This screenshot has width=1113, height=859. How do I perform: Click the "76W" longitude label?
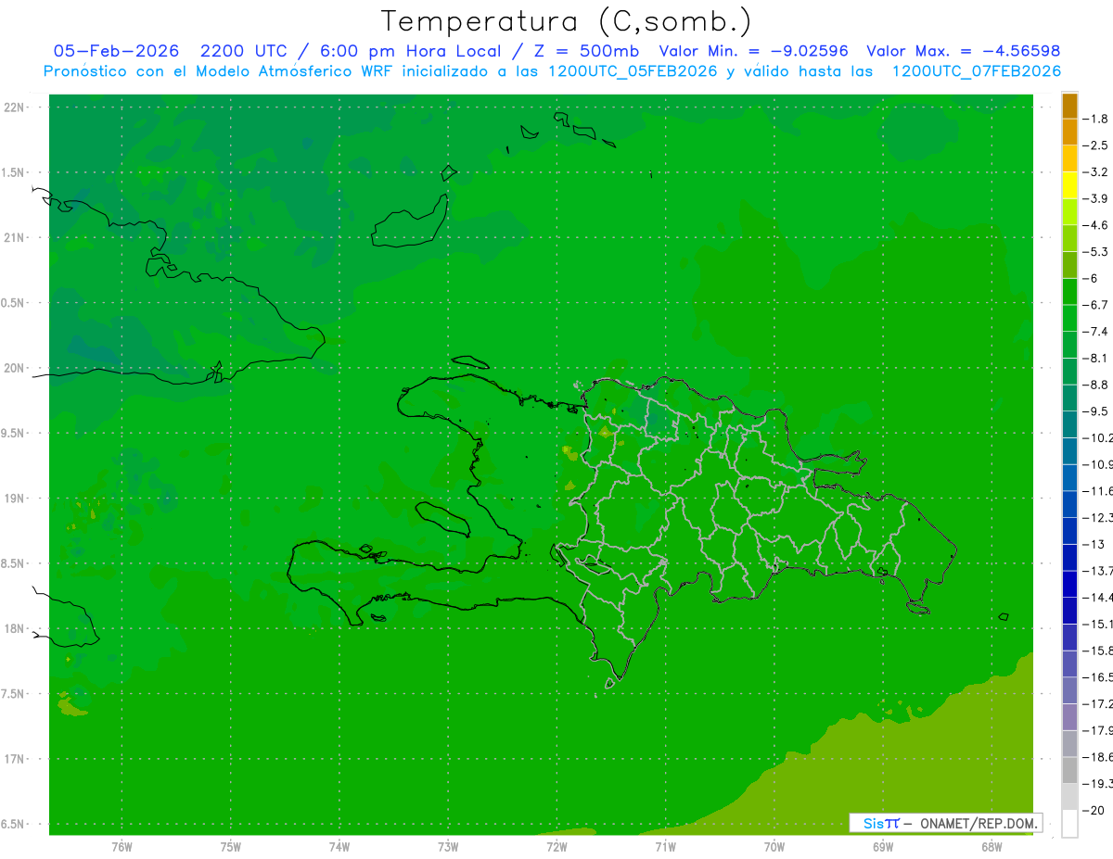point(122,847)
